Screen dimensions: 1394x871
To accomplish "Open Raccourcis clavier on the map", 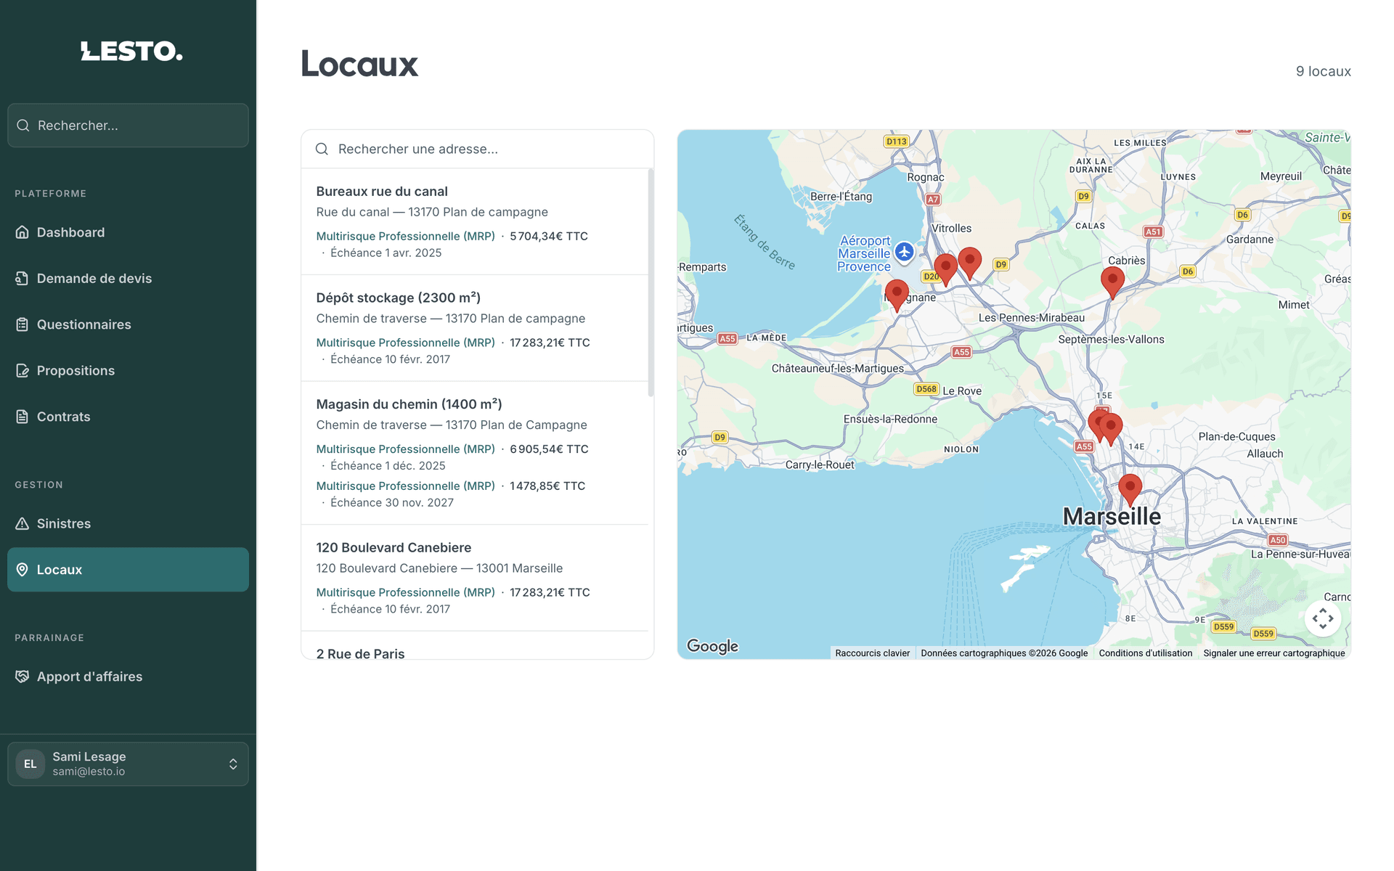I will [x=872, y=653].
